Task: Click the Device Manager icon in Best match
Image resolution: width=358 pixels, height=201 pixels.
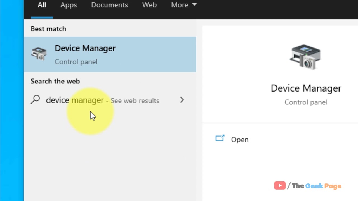Action: [39, 54]
